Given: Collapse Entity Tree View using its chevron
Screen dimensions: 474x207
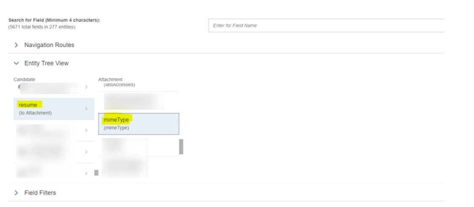Looking at the screenshot, I should [16, 63].
